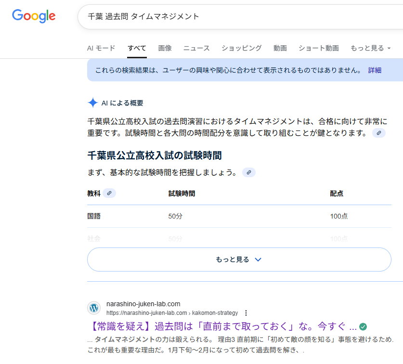Click link icon beside 把握しましょう sentence

point(249,172)
